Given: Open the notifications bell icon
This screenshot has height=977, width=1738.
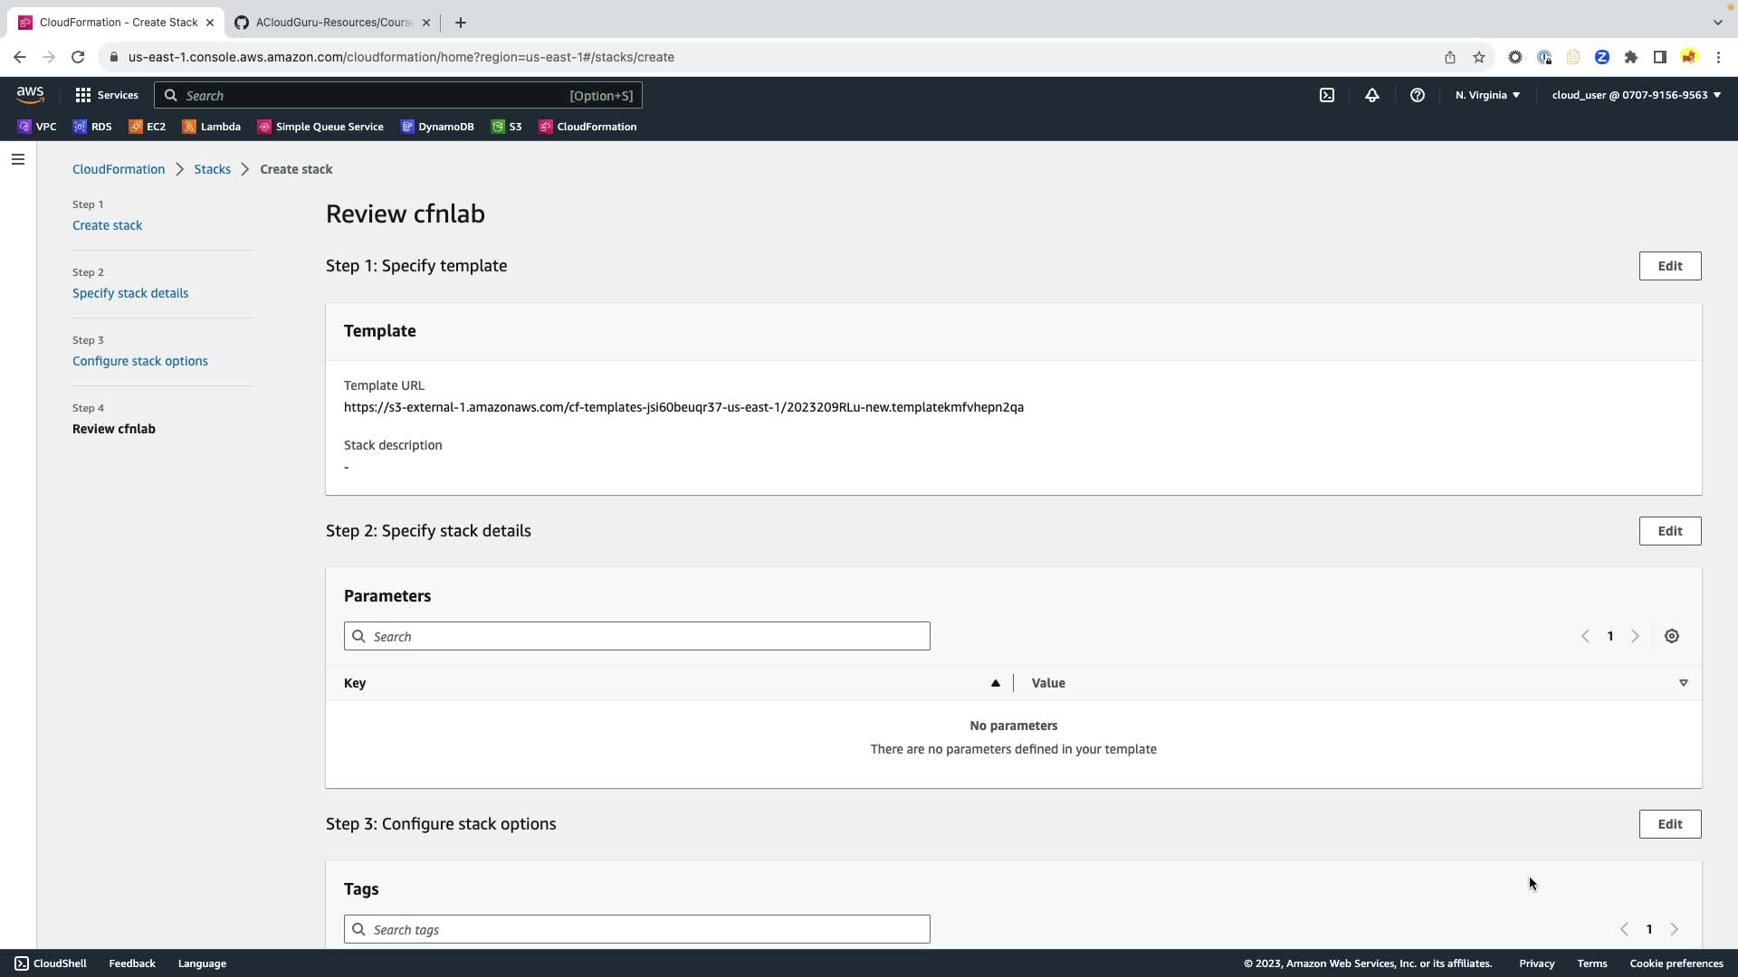Looking at the screenshot, I should [x=1372, y=95].
